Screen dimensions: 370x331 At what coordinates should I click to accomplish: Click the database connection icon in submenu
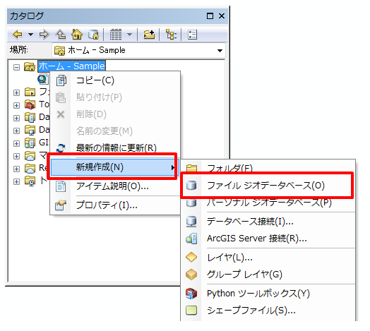(191, 222)
